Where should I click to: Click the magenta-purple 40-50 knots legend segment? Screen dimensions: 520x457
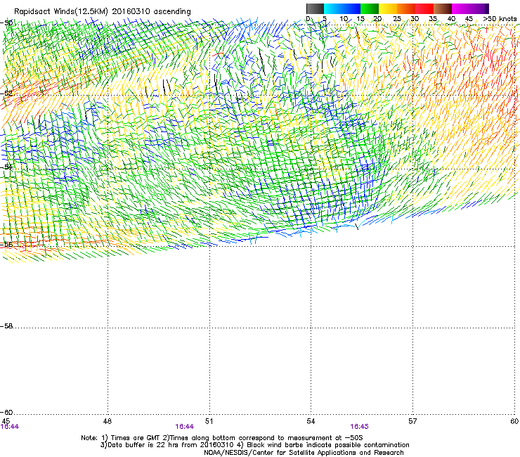pos(470,8)
